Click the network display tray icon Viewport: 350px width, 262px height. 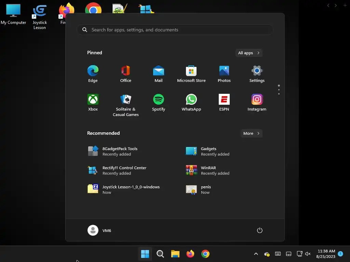point(299,254)
